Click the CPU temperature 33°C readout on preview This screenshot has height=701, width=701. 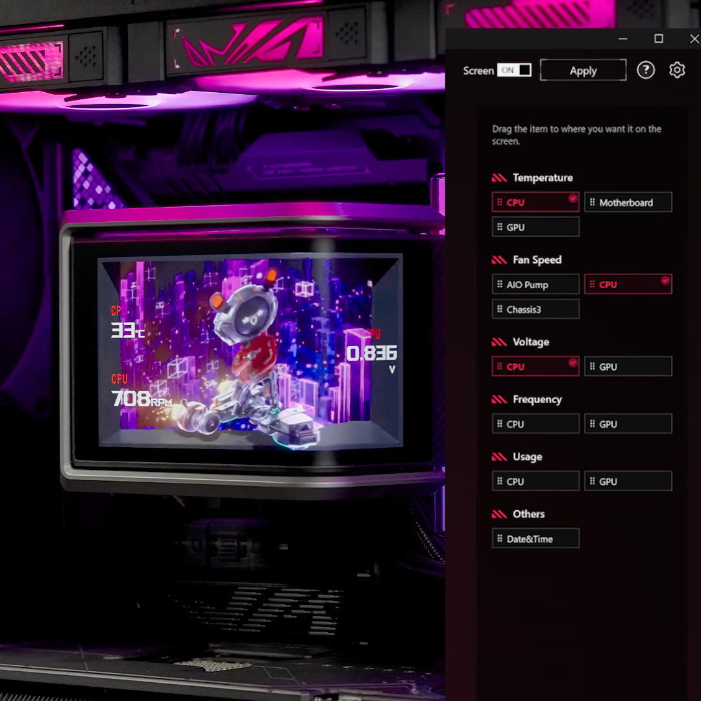(x=127, y=330)
